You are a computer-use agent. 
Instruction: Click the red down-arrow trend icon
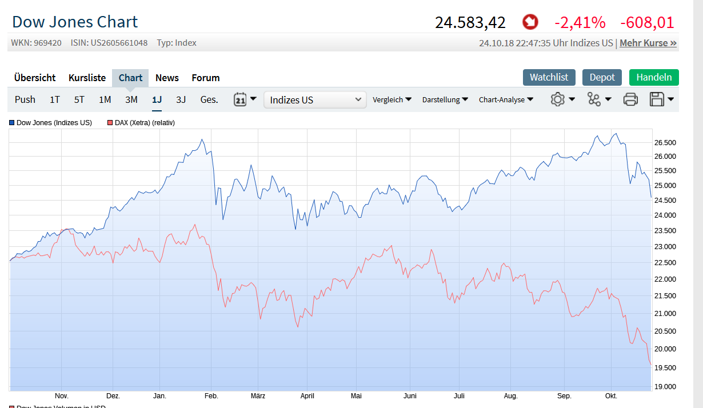530,23
